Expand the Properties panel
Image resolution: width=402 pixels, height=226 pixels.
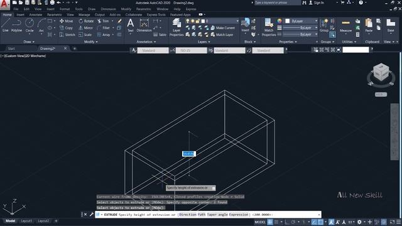288,42
